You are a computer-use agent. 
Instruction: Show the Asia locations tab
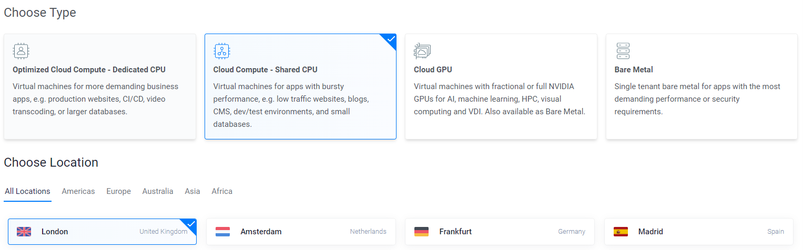tap(192, 191)
